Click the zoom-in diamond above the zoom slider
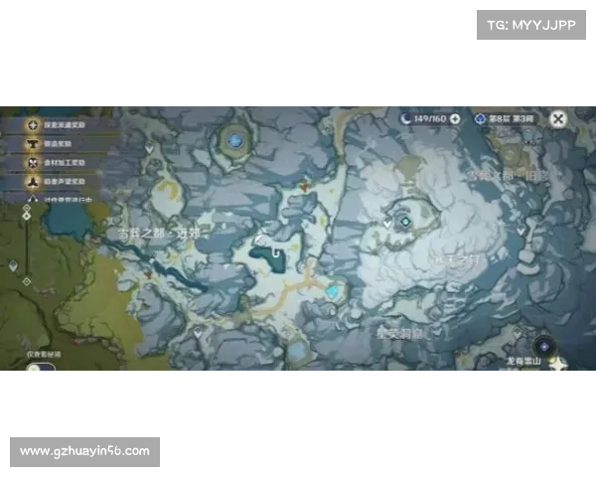This screenshot has width=596, height=477. 26,208
